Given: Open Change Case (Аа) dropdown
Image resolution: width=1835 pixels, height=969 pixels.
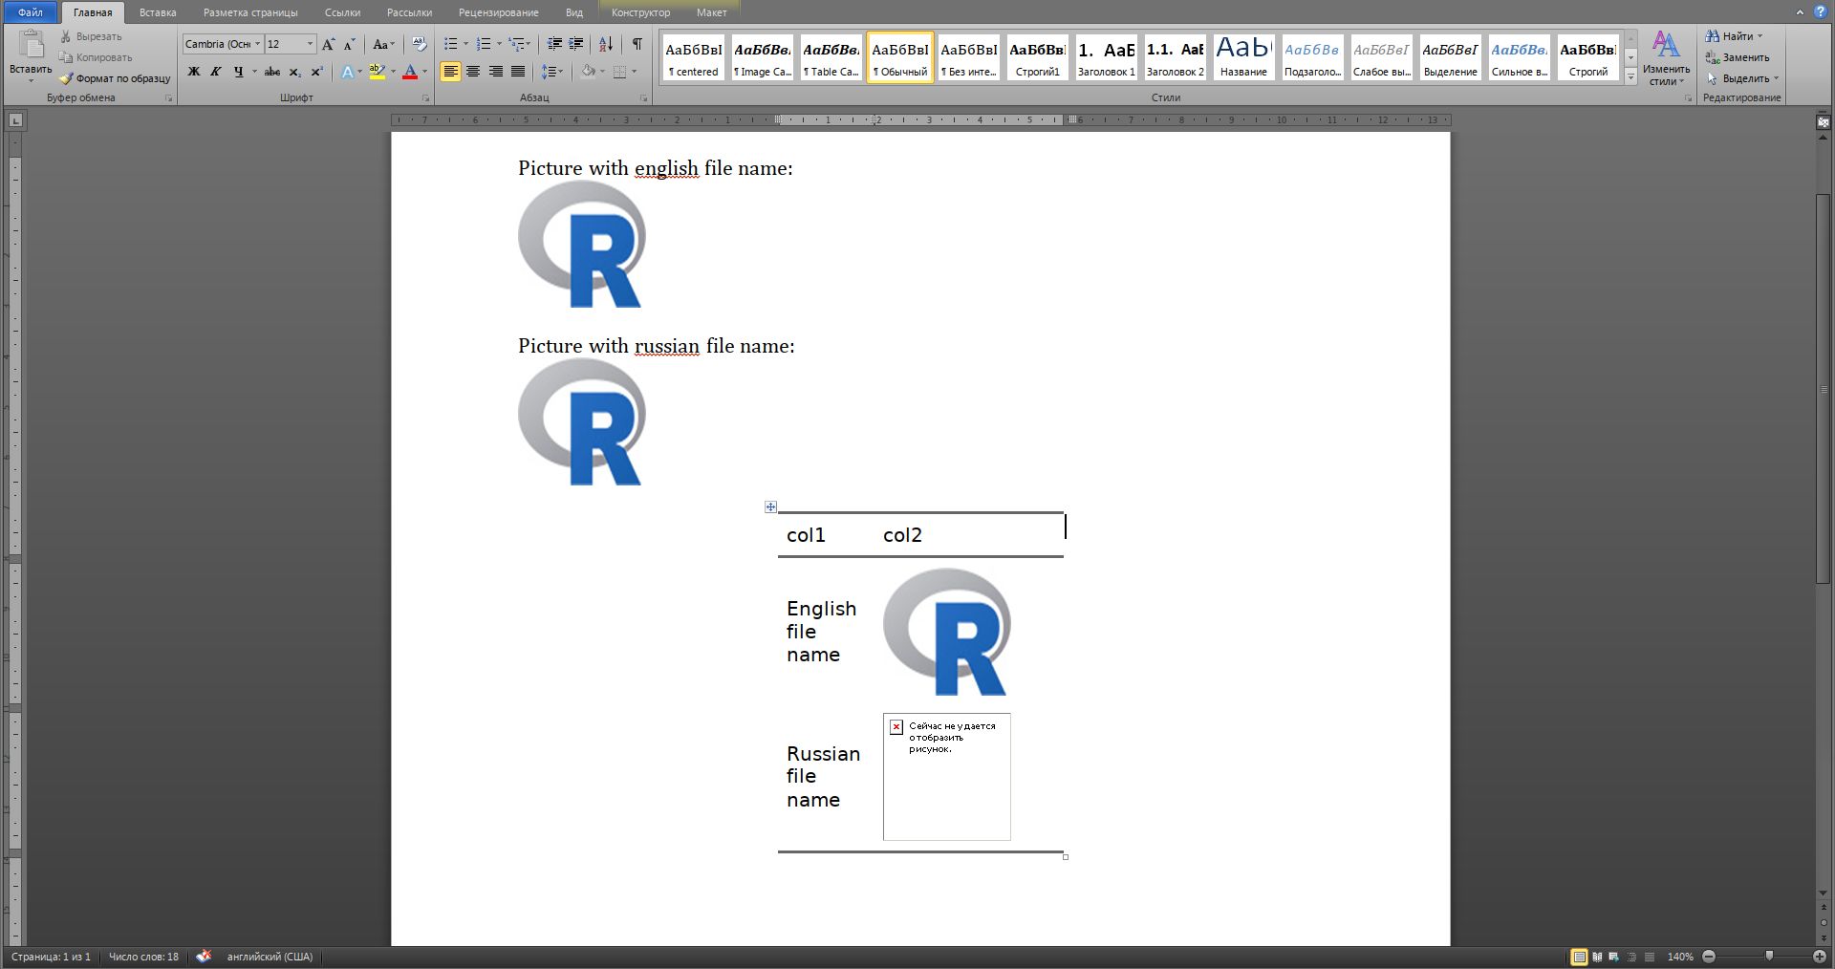Looking at the screenshot, I should [x=383, y=44].
